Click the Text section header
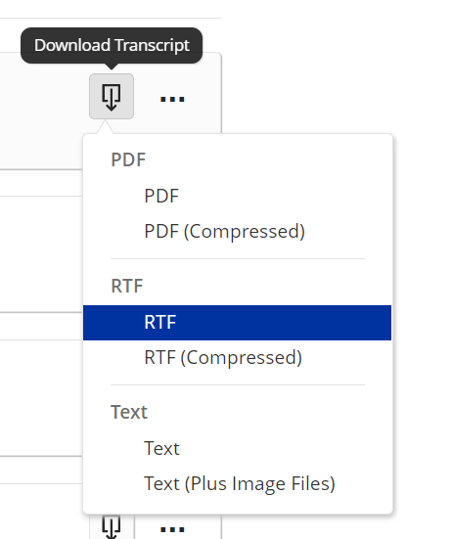 point(129,412)
